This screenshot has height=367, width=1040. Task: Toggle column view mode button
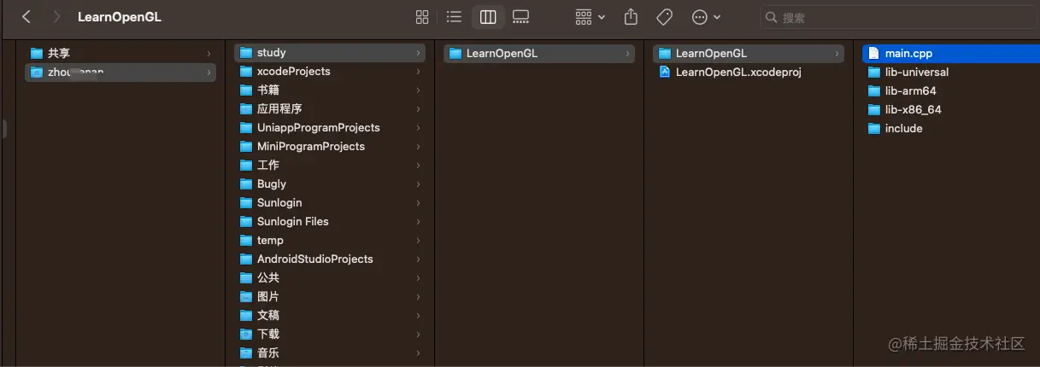click(x=488, y=17)
